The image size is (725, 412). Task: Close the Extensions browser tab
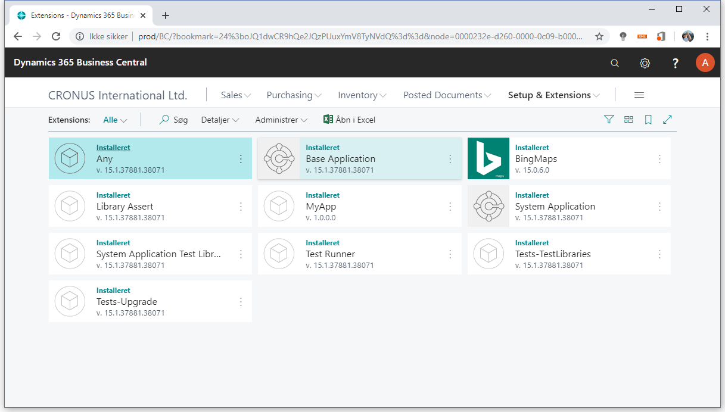click(x=143, y=15)
